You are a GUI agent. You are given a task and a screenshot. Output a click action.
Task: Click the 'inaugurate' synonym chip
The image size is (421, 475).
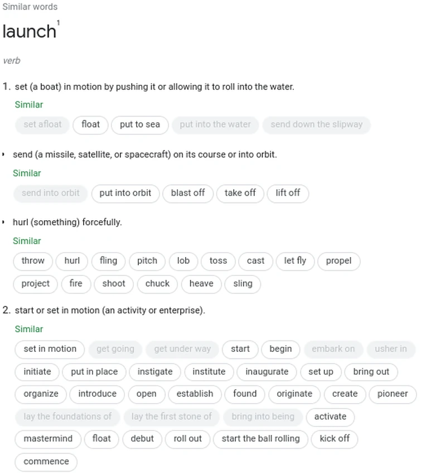[x=267, y=372]
